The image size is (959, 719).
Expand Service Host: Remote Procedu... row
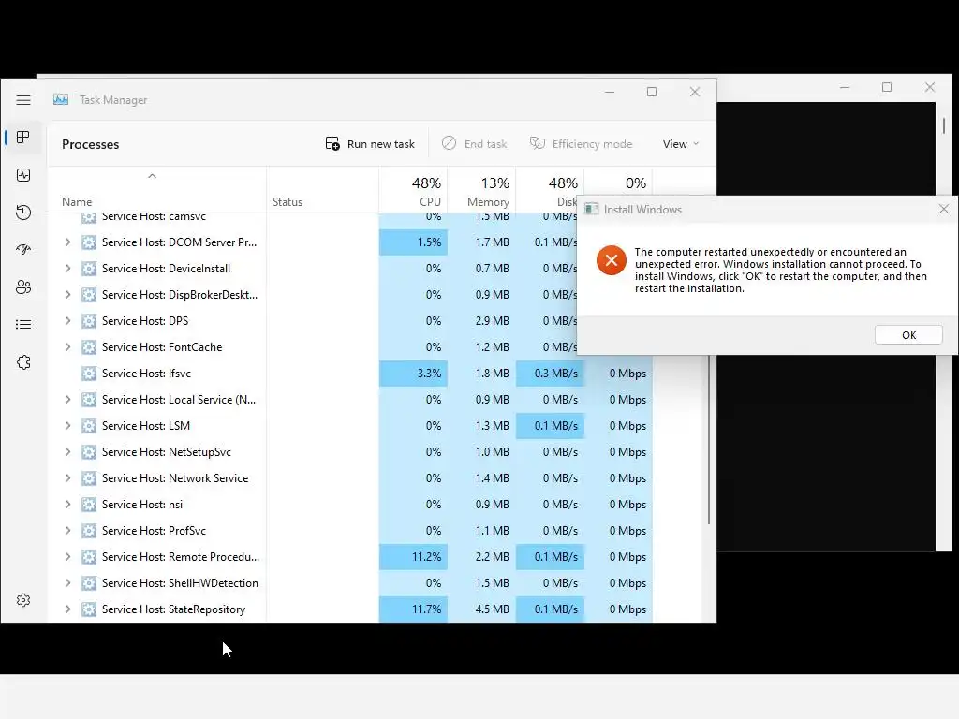point(67,556)
